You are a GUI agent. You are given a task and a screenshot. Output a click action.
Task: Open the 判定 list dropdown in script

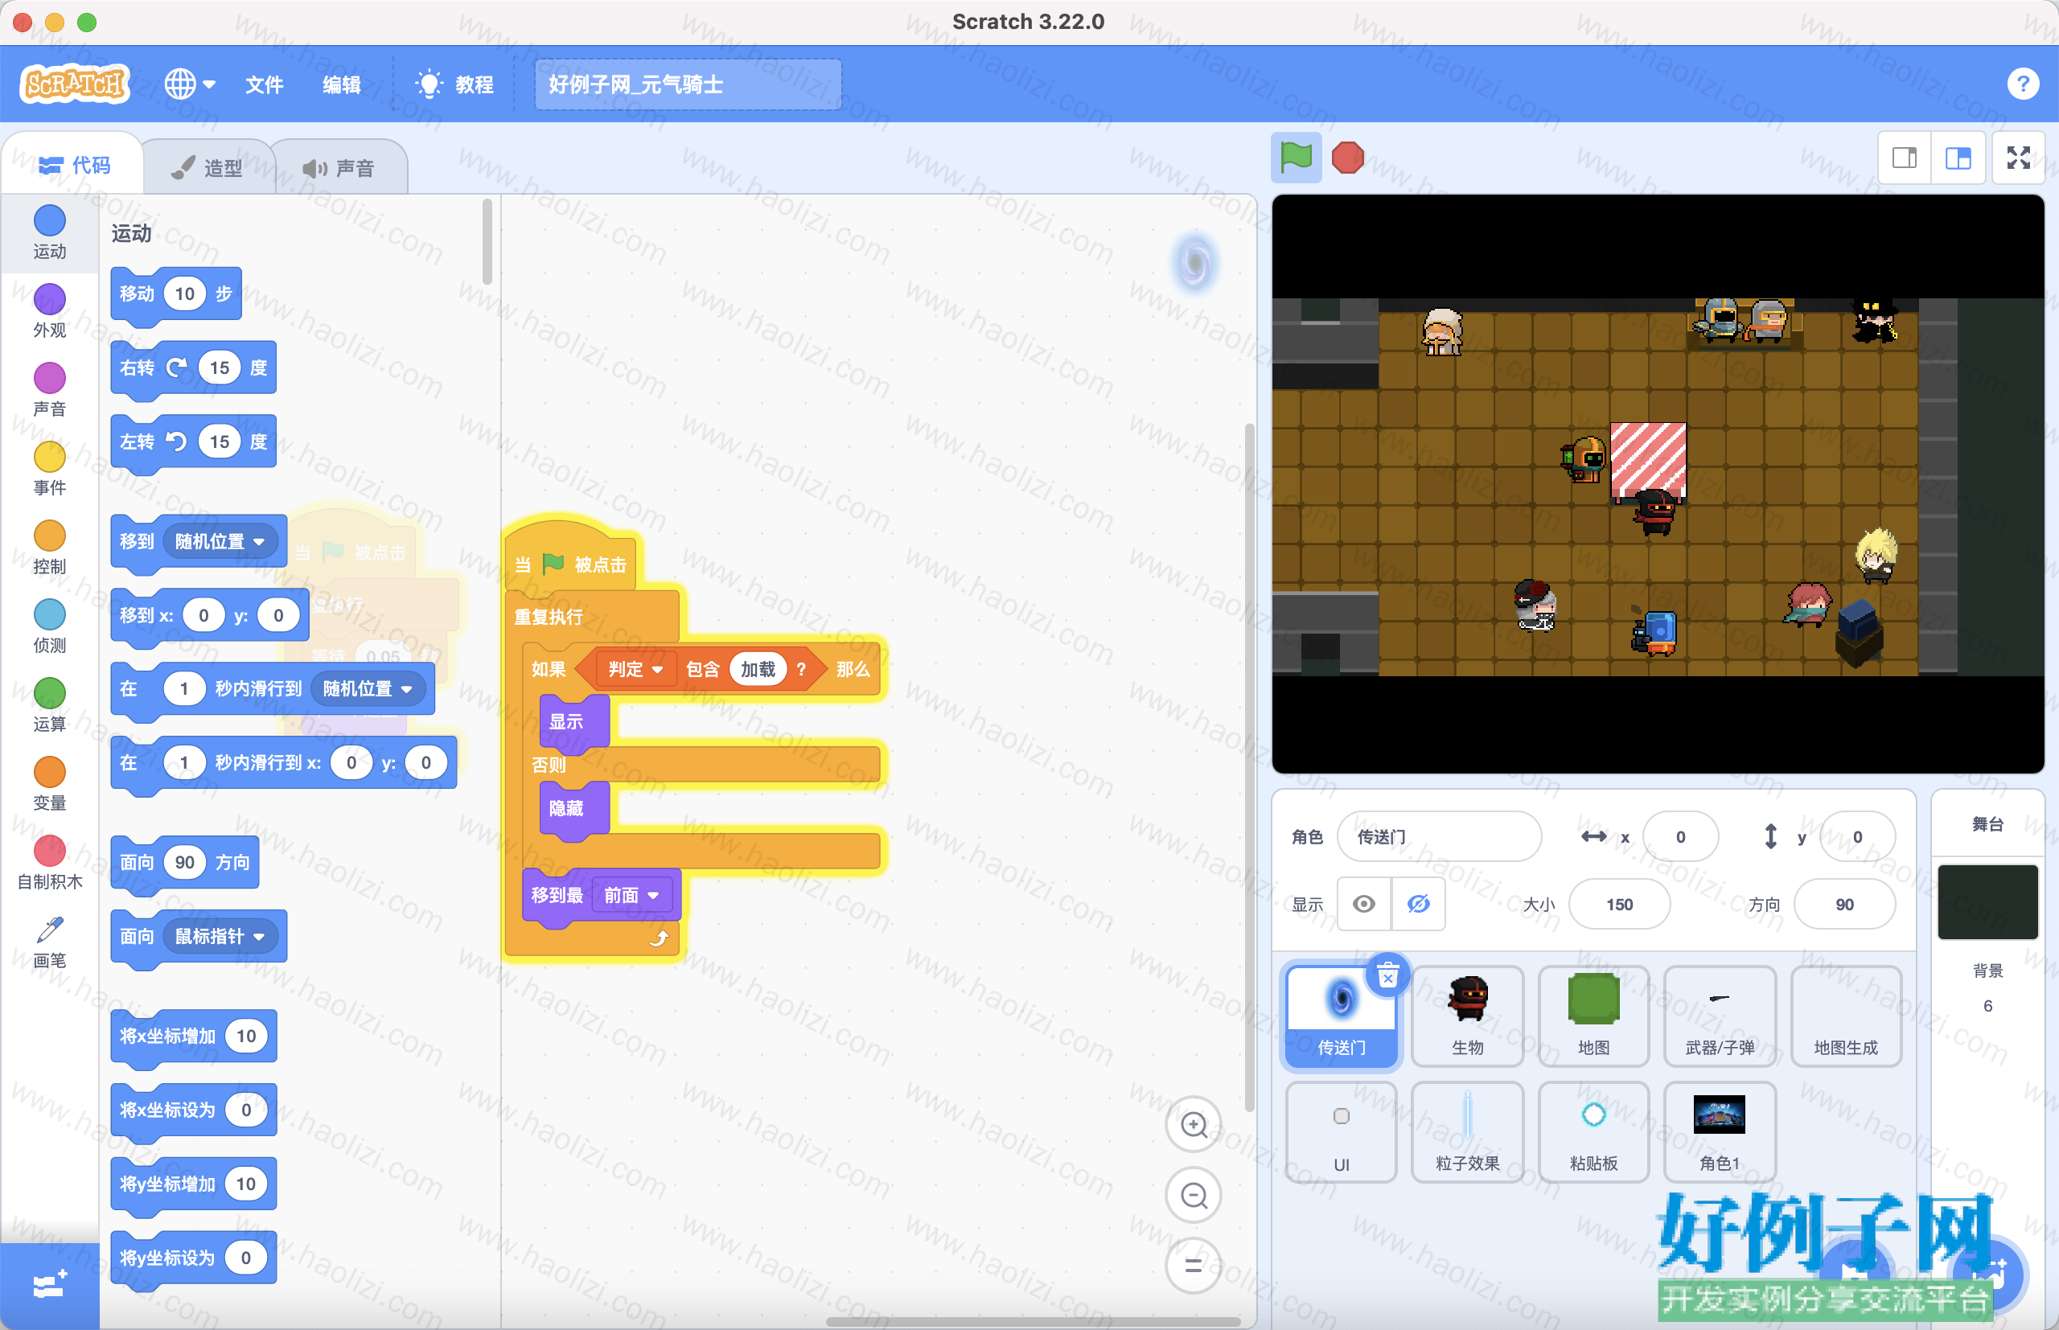(635, 669)
